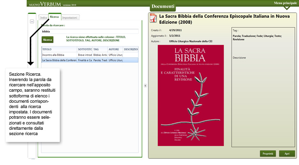This screenshot has height=165, width=299.
Task: Open the Impostazioni tab
Action: point(71,18)
